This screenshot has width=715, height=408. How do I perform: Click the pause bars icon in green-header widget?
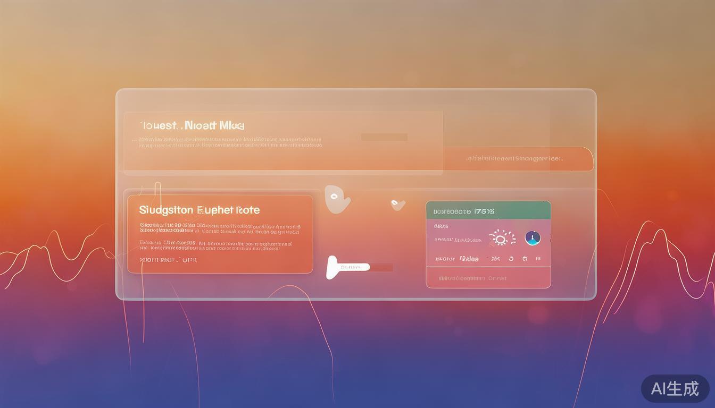(x=538, y=259)
